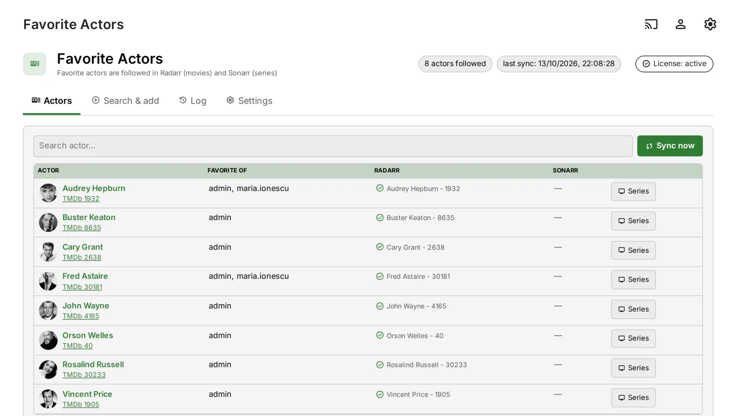Open the TMDb 1932 link
This screenshot has height=416, width=740.
click(81, 199)
